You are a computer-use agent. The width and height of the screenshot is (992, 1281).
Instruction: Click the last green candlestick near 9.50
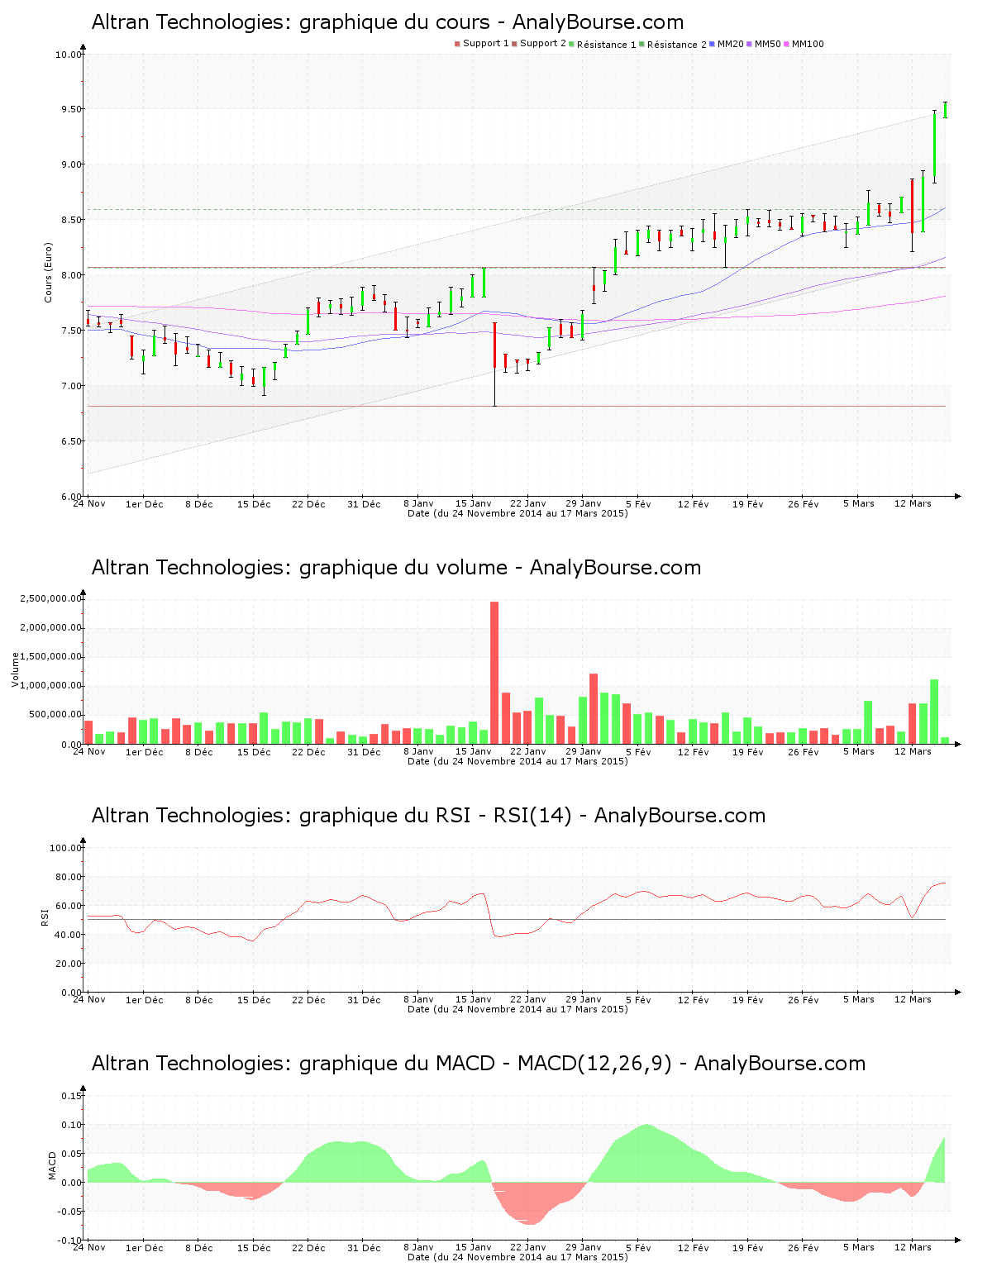point(945,110)
